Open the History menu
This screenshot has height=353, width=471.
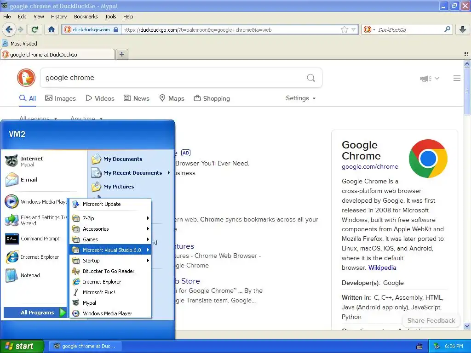(x=59, y=17)
